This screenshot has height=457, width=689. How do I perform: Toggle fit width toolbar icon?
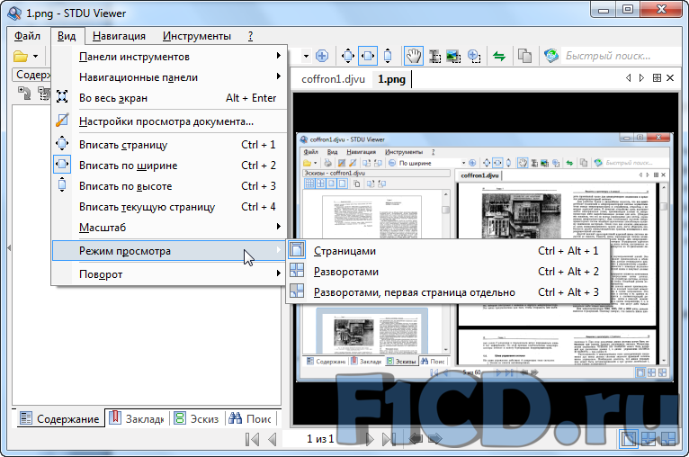(368, 57)
